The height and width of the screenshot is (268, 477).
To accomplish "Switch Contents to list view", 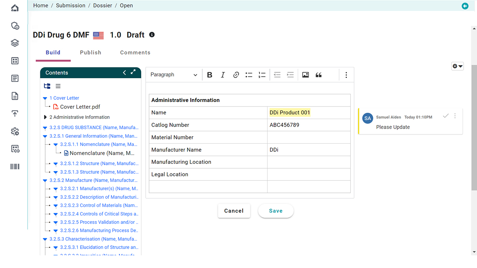I will pyautogui.click(x=58, y=86).
